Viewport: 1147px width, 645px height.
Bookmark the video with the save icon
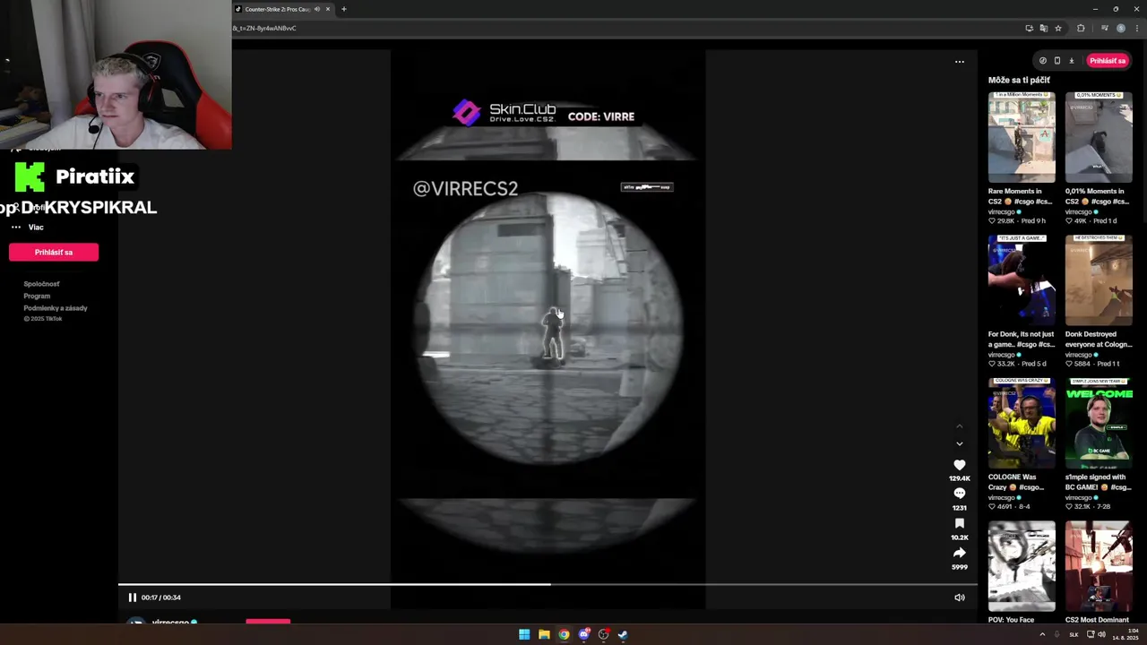point(959,523)
